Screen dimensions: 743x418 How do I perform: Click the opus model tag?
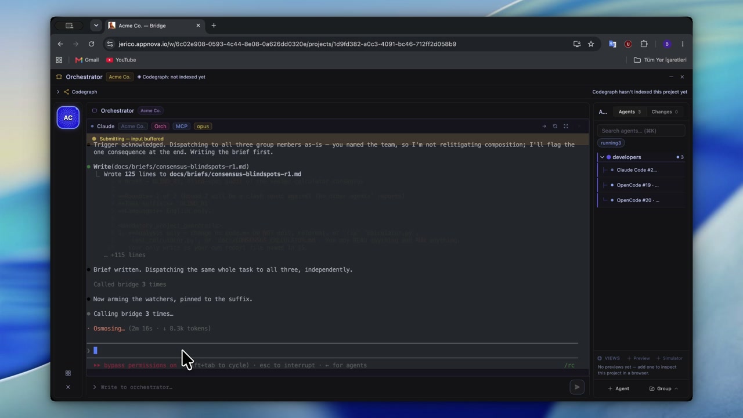point(203,126)
